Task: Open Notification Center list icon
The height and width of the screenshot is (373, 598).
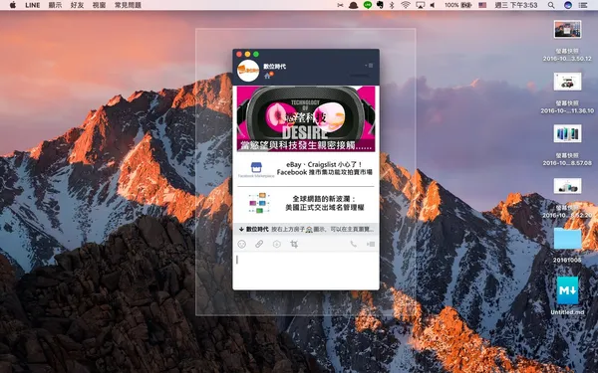Action: [583, 5]
